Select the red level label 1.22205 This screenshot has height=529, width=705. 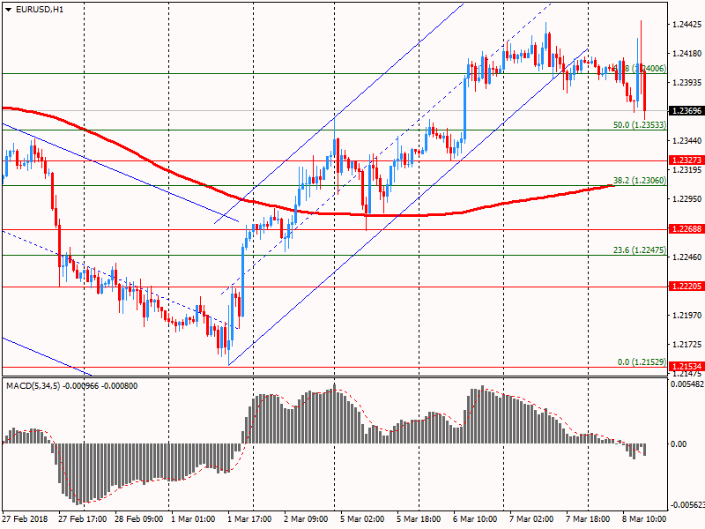(686, 286)
